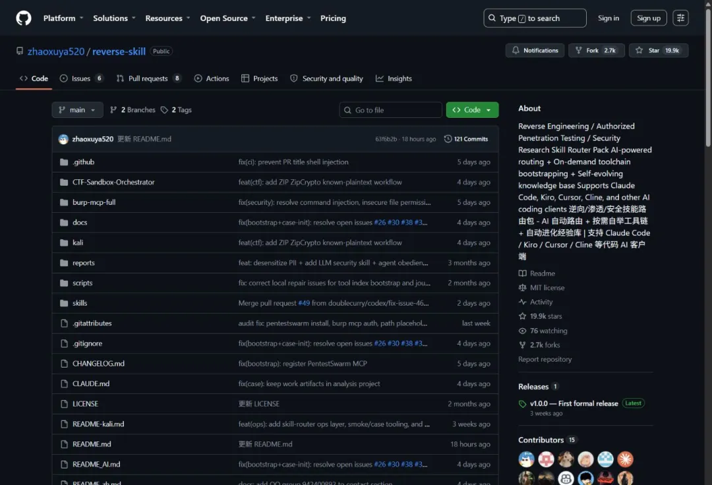
Task: Click the Sign in link
Action: (608, 18)
